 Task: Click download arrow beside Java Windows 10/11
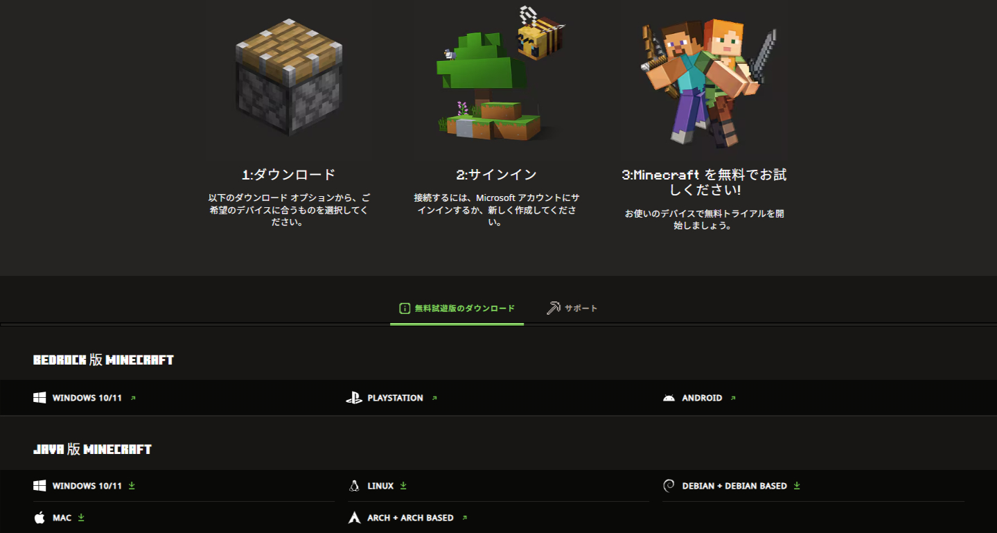tap(132, 486)
